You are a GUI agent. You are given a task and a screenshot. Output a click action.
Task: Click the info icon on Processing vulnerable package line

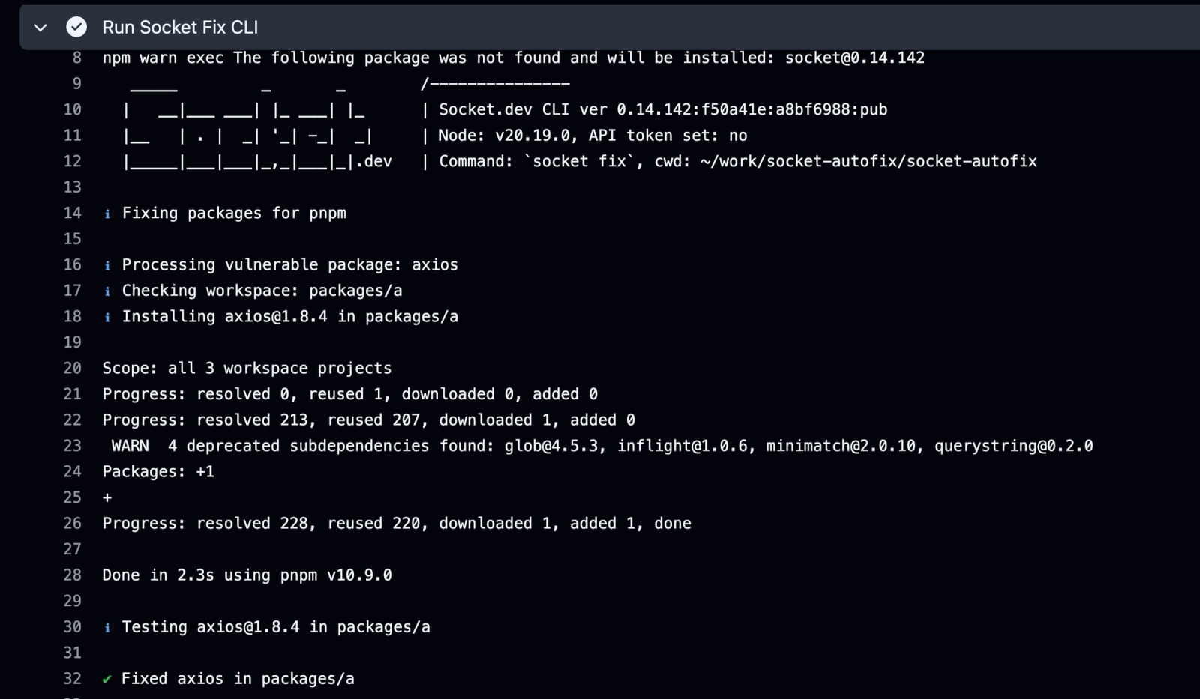(107, 265)
